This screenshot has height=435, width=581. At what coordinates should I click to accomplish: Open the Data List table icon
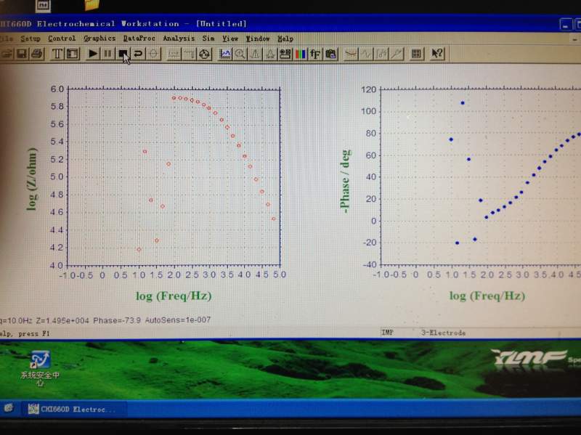pos(416,54)
